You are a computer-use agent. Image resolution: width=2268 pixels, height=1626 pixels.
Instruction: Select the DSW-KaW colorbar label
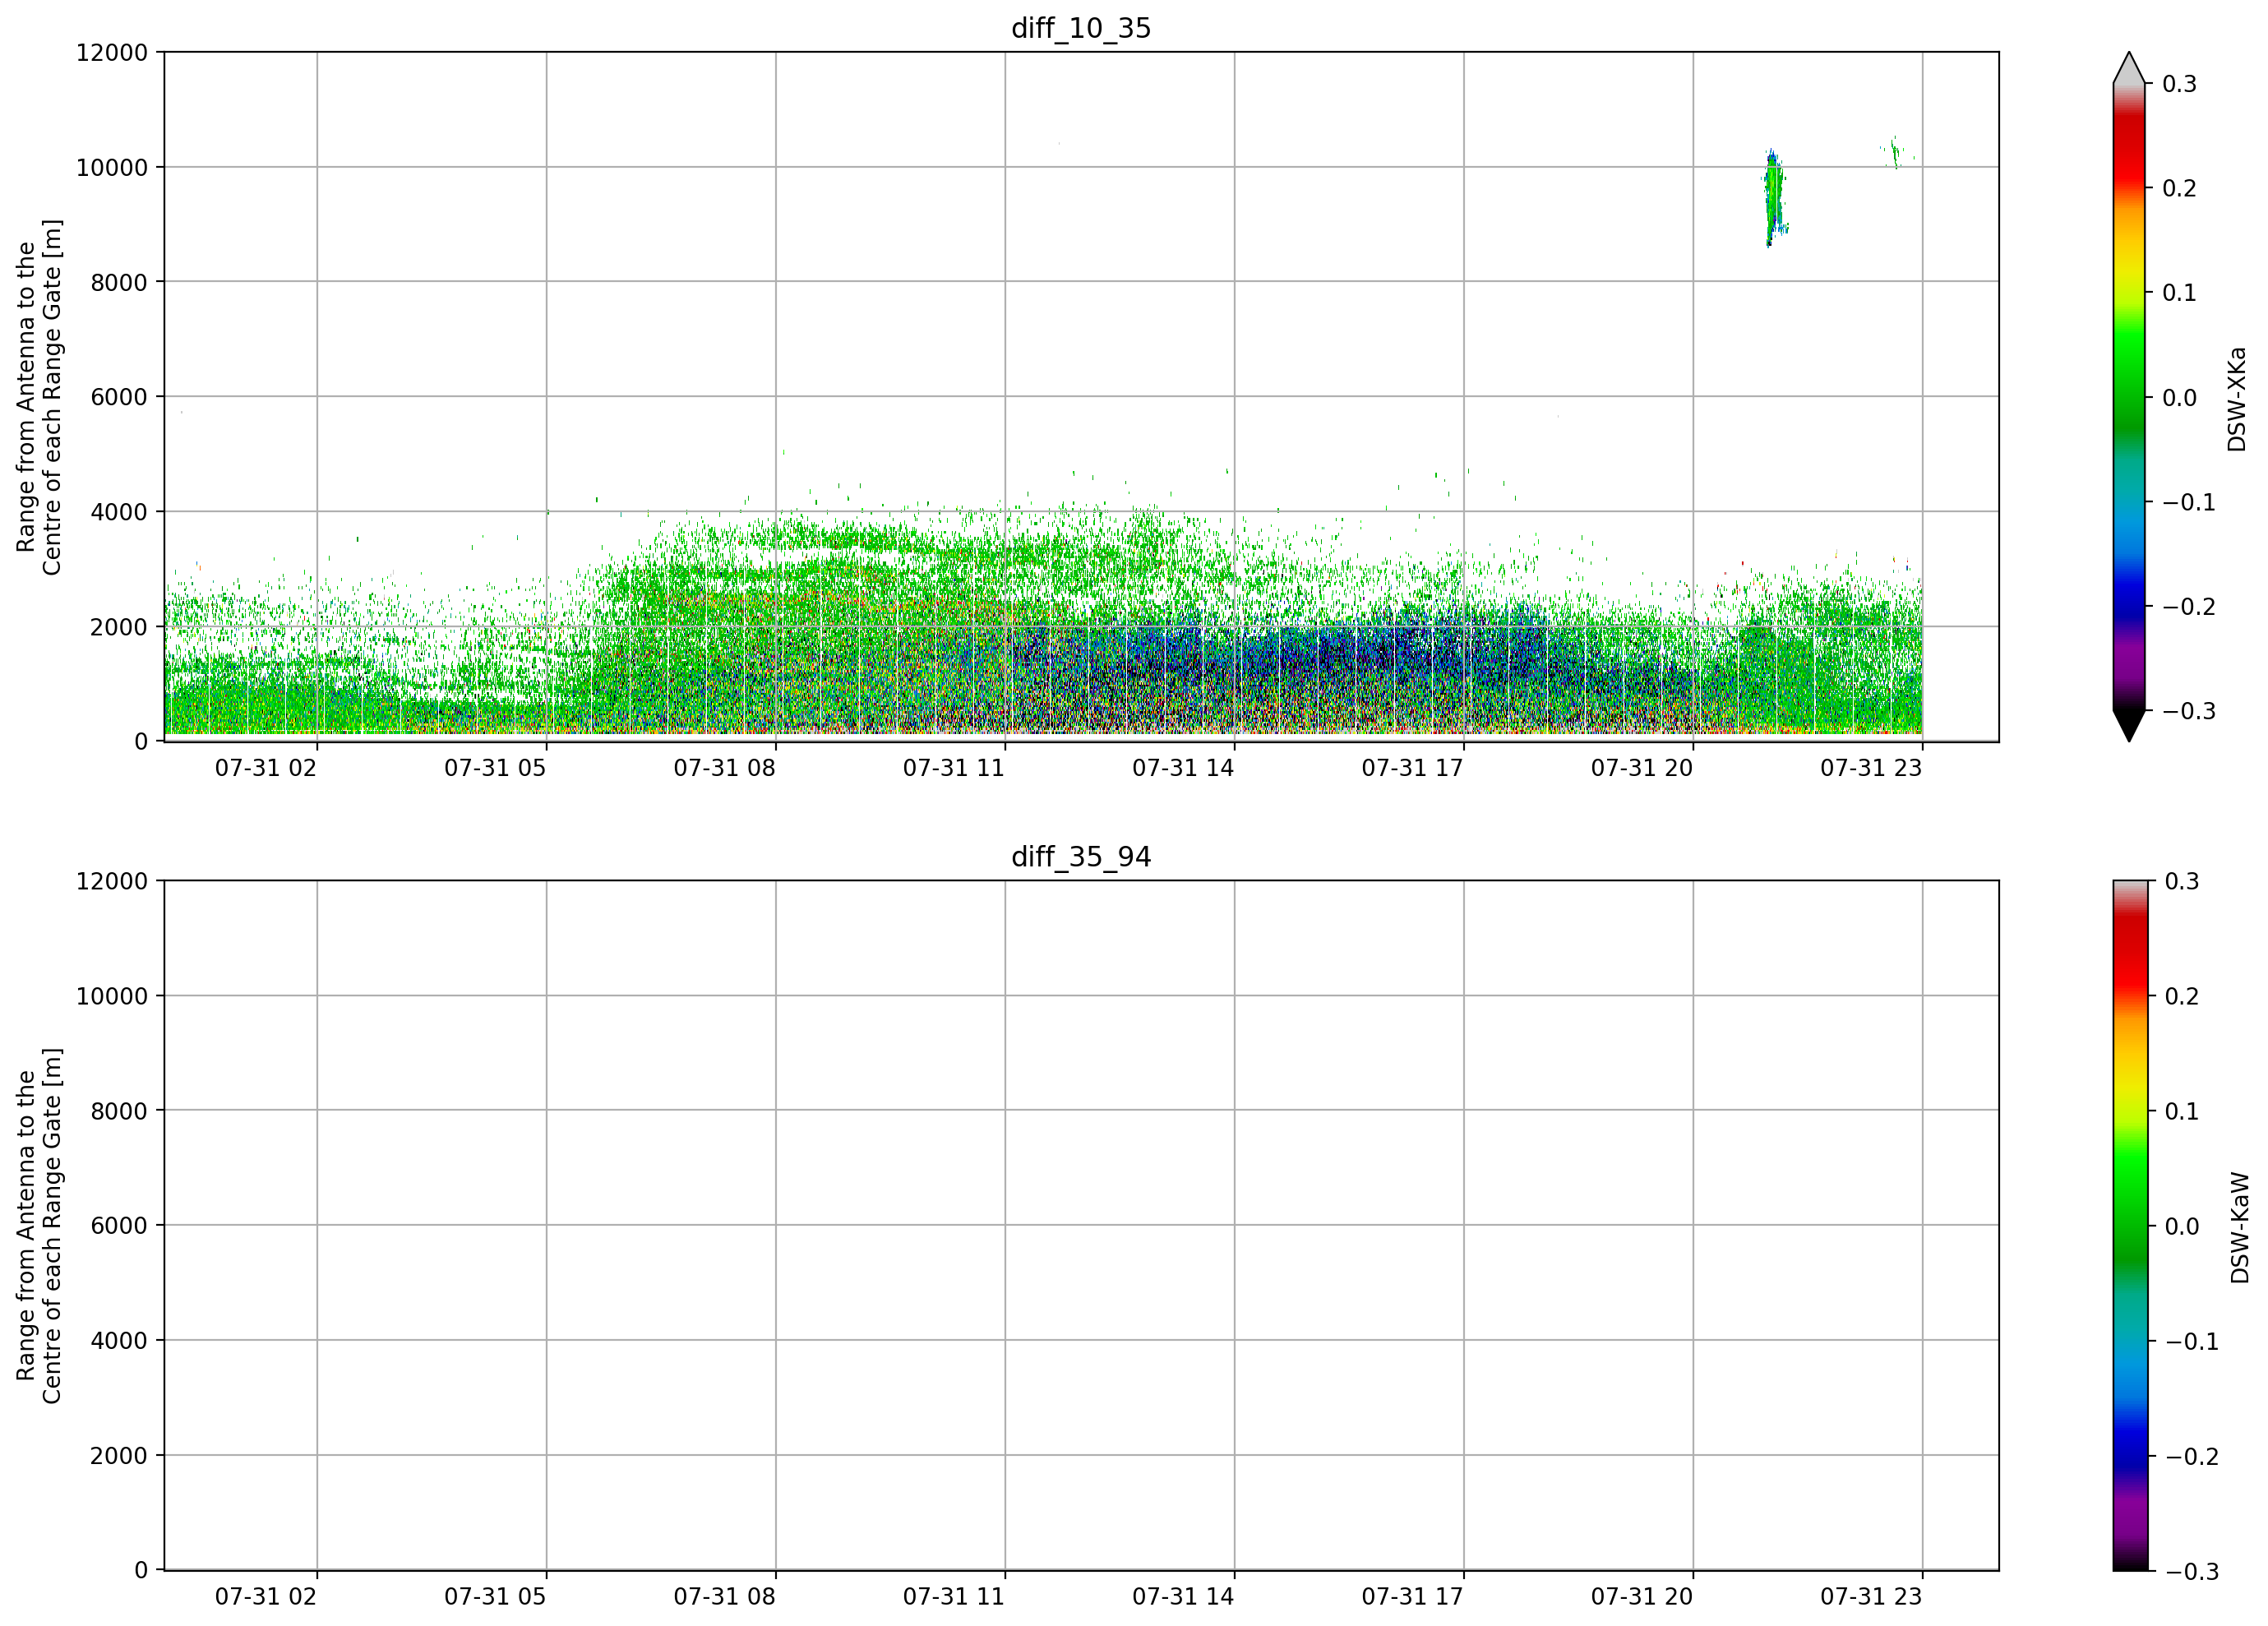(2240, 1227)
